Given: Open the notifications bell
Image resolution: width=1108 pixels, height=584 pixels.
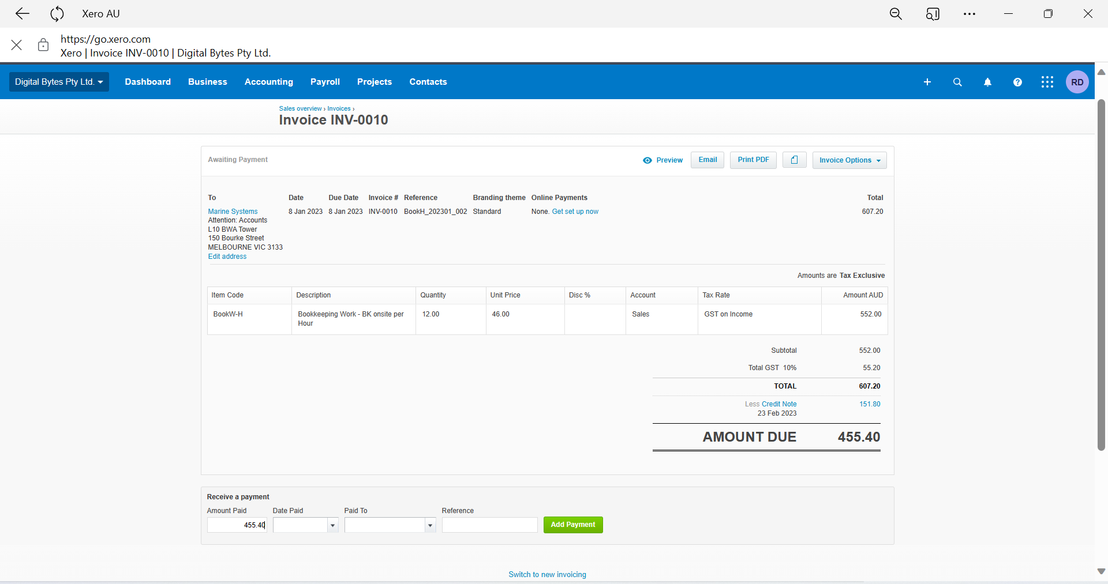Looking at the screenshot, I should tap(987, 82).
